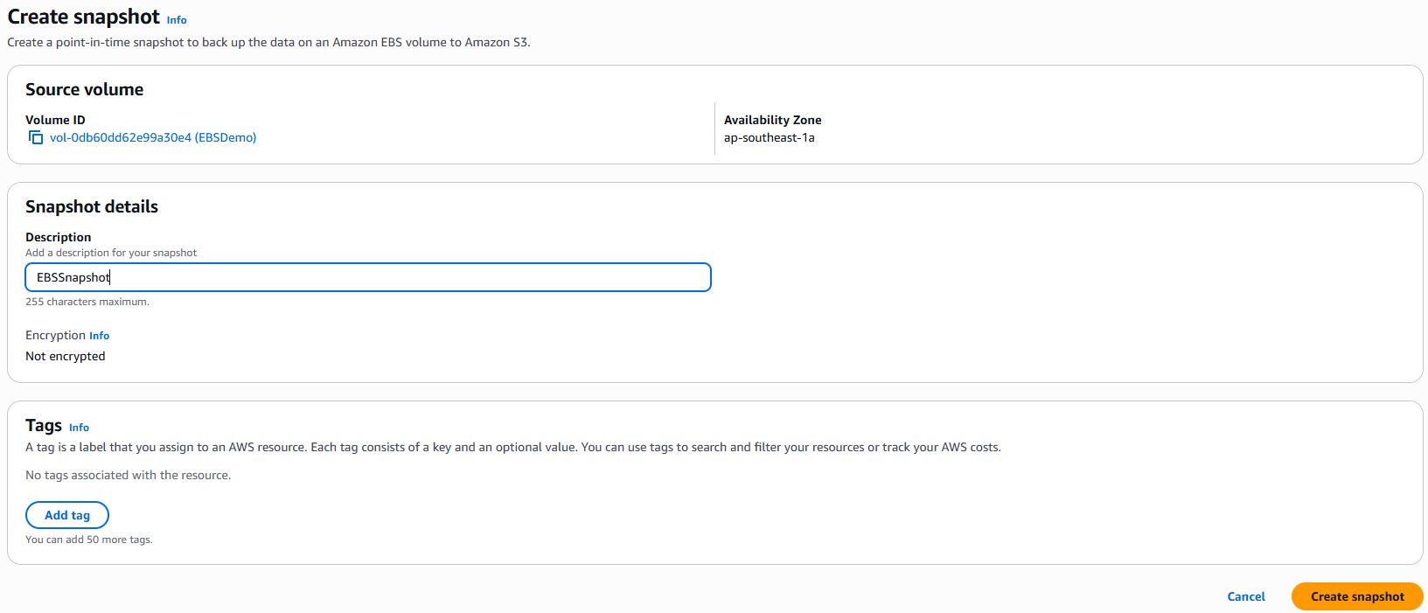The image size is (1428, 613).
Task: Click the Not encrypted status text
Action: pyautogui.click(x=66, y=356)
